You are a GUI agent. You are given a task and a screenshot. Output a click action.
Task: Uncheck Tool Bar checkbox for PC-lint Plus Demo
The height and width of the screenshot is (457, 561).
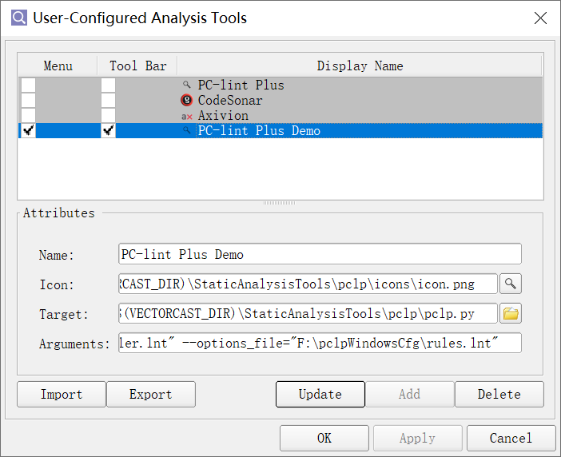(109, 131)
